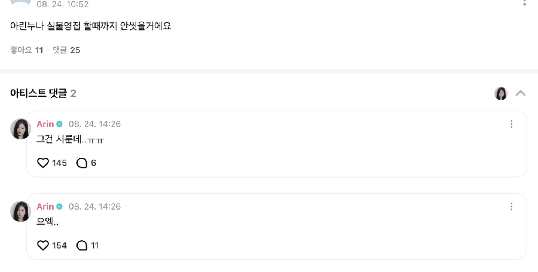The height and width of the screenshot is (272, 538).
Task: Open Arin's profile picture on first comment
Action: 20,129
